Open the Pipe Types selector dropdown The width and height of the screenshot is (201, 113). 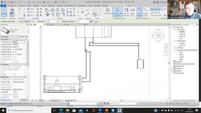pyautogui.click(x=28, y=31)
